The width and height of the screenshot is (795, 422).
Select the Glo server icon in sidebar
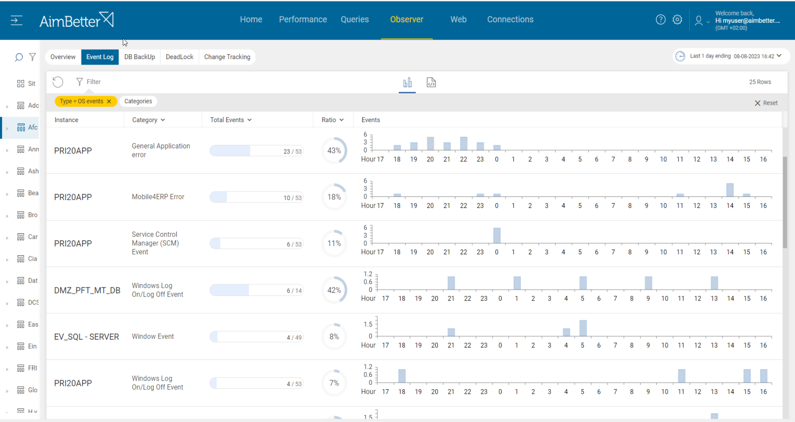20,390
